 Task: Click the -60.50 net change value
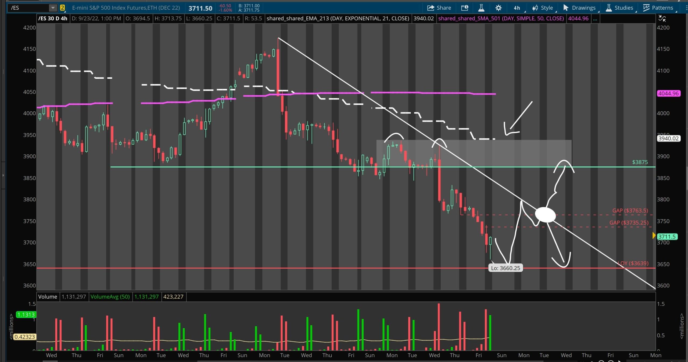point(225,6)
